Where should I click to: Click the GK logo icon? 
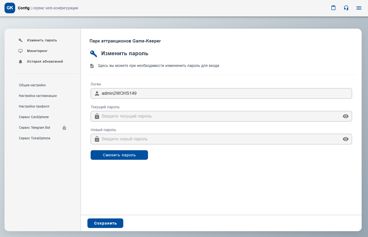[10, 8]
